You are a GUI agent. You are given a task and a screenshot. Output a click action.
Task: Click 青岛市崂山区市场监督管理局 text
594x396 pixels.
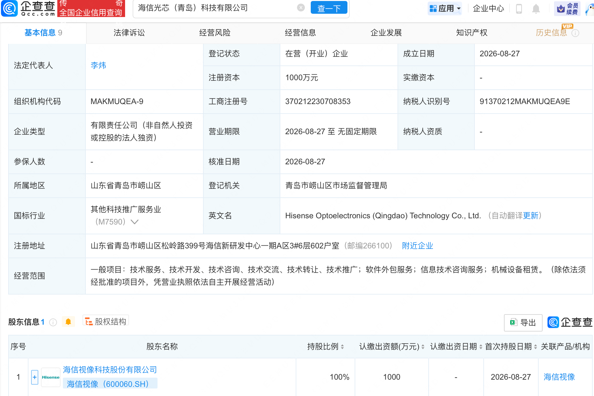[336, 186]
